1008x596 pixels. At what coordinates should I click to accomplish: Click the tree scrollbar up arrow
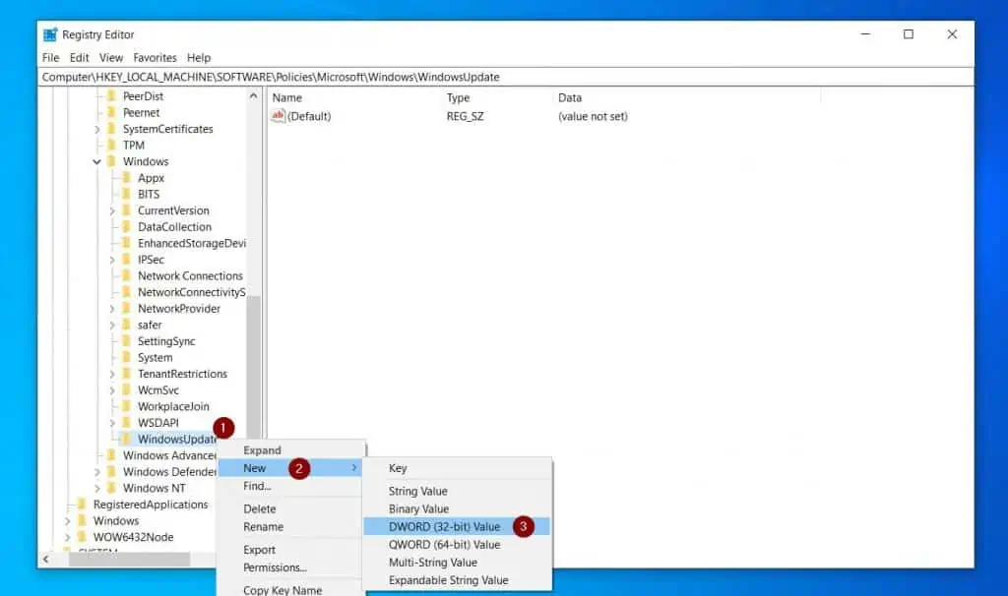point(253,95)
